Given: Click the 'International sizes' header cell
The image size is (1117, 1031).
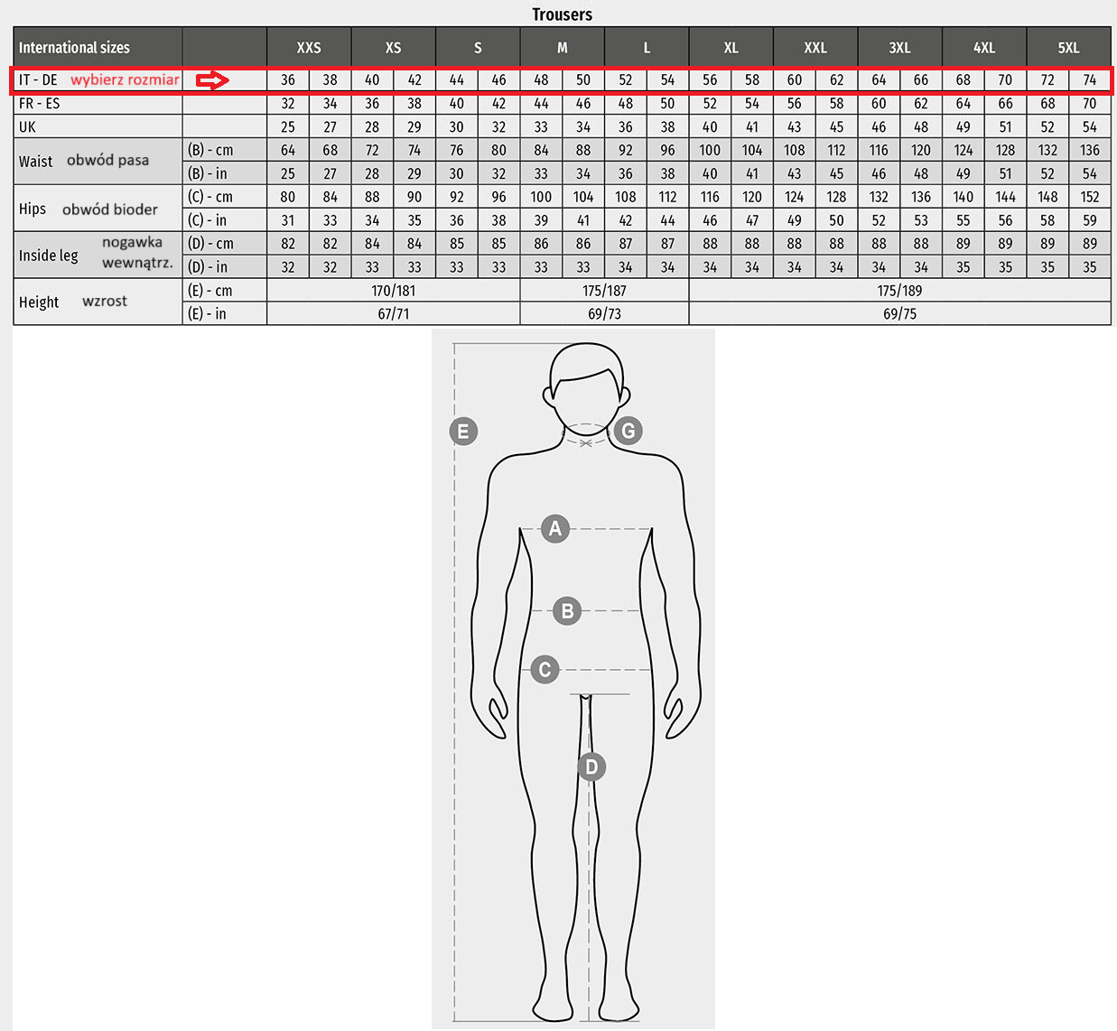Looking at the screenshot, I should pyautogui.click(x=74, y=48).
